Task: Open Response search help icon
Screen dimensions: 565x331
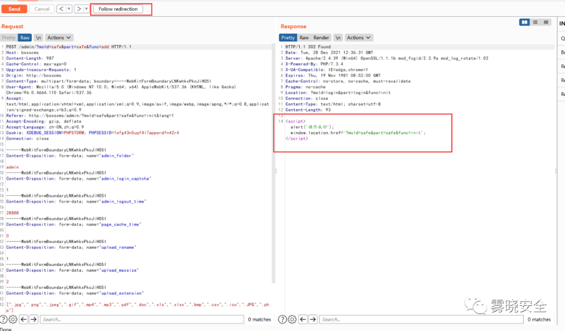Action: pyautogui.click(x=282, y=319)
